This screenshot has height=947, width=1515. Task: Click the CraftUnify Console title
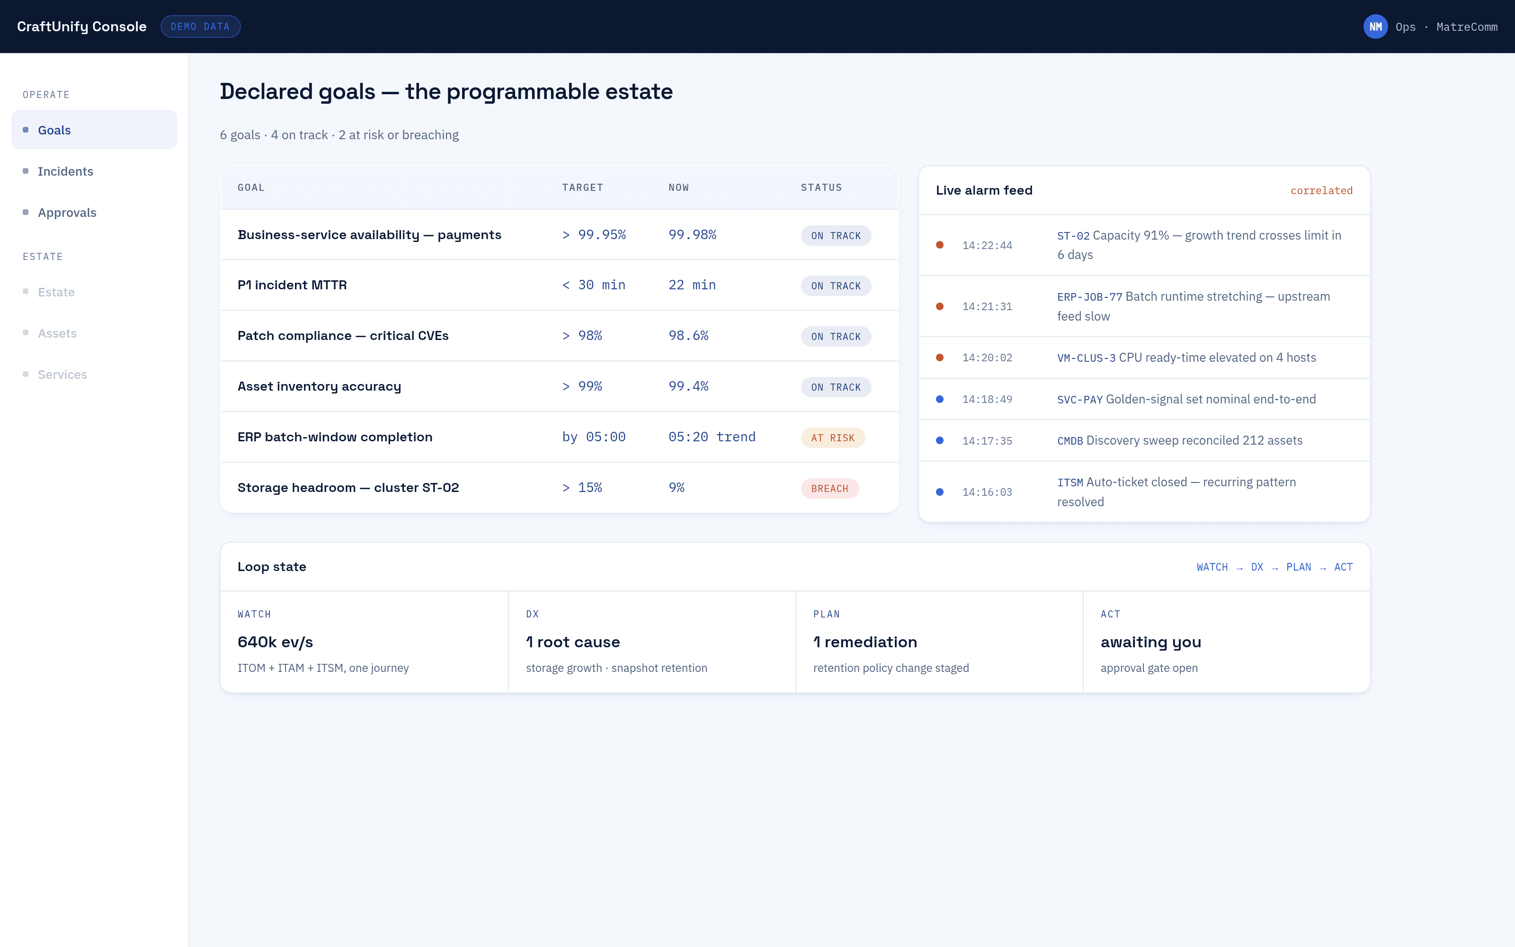[x=82, y=27]
